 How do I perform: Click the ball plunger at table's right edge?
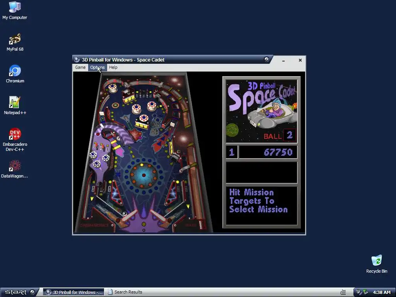[201, 224]
